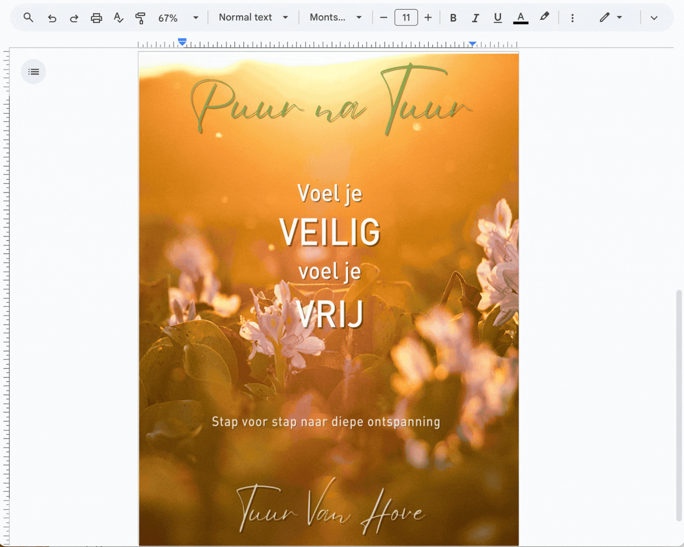This screenshot has height=547, width=684.
Task: Open the text color picker
Action: tap(521, 18)
